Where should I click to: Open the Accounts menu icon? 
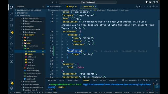click(x=11, y=82)
